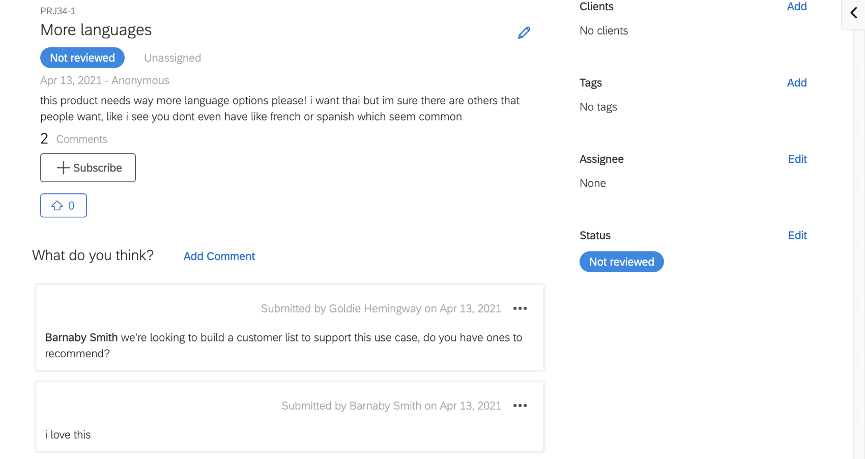Add Comment to the idea
865x459 pixels.
point(219,256)
